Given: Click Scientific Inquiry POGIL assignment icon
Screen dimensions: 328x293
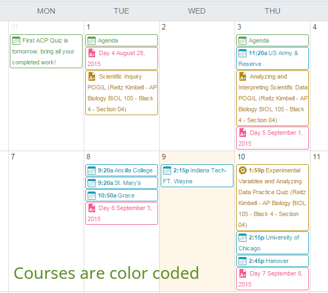Looking at the screenshot, I should pyautogui.click(x=92, y=77).
